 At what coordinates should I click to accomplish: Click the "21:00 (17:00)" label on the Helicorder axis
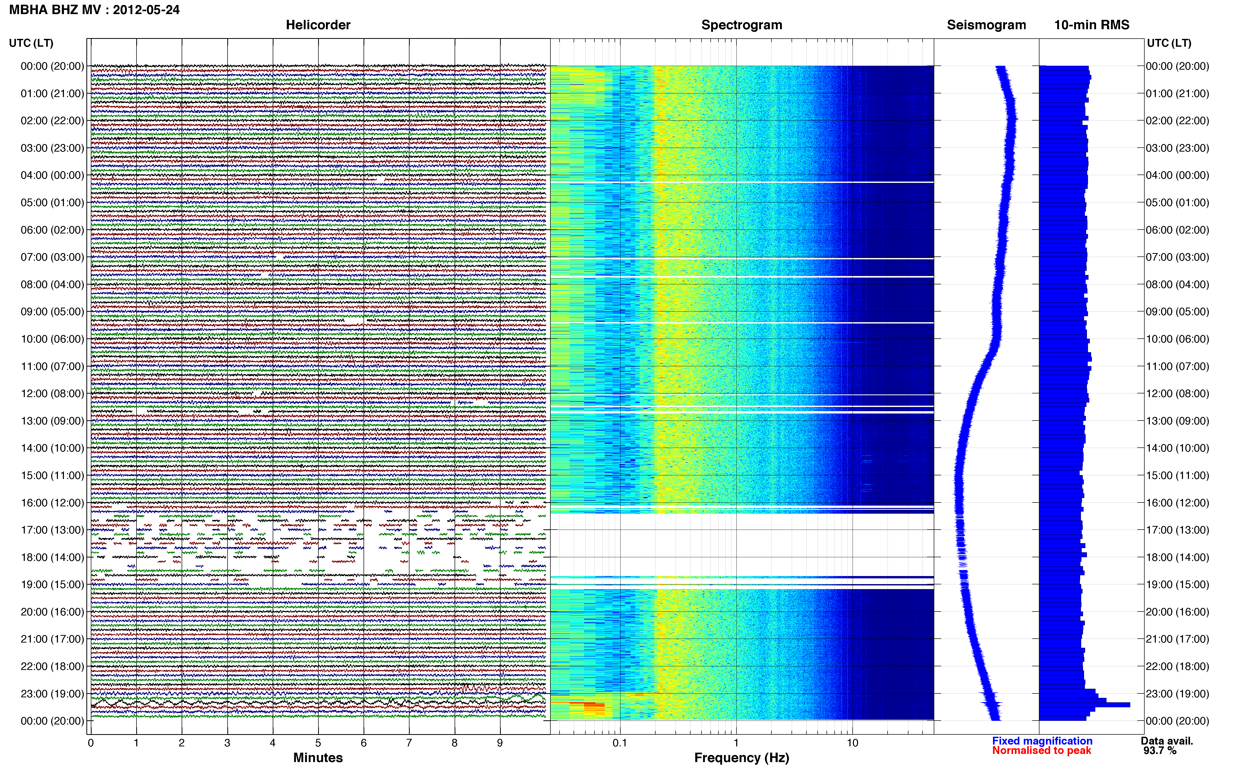click(x=52, y=639)
